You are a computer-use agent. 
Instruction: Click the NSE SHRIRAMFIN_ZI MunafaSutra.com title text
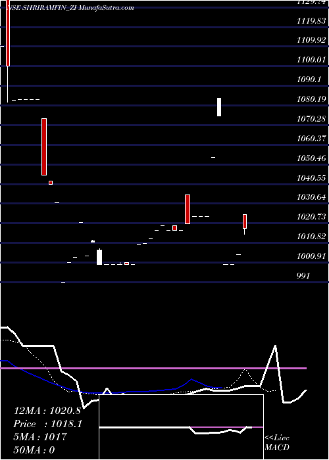[70, 8]
